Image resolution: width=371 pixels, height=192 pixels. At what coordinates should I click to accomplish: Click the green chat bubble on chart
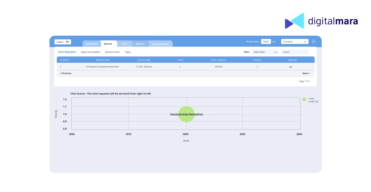pos(186,114)
